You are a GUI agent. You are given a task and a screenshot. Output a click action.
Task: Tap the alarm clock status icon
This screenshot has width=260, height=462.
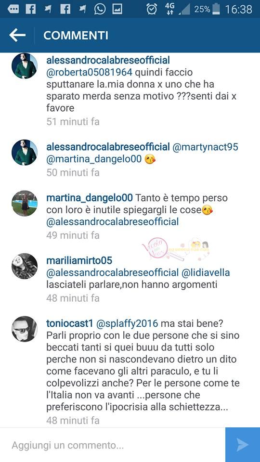pos(152,9)
